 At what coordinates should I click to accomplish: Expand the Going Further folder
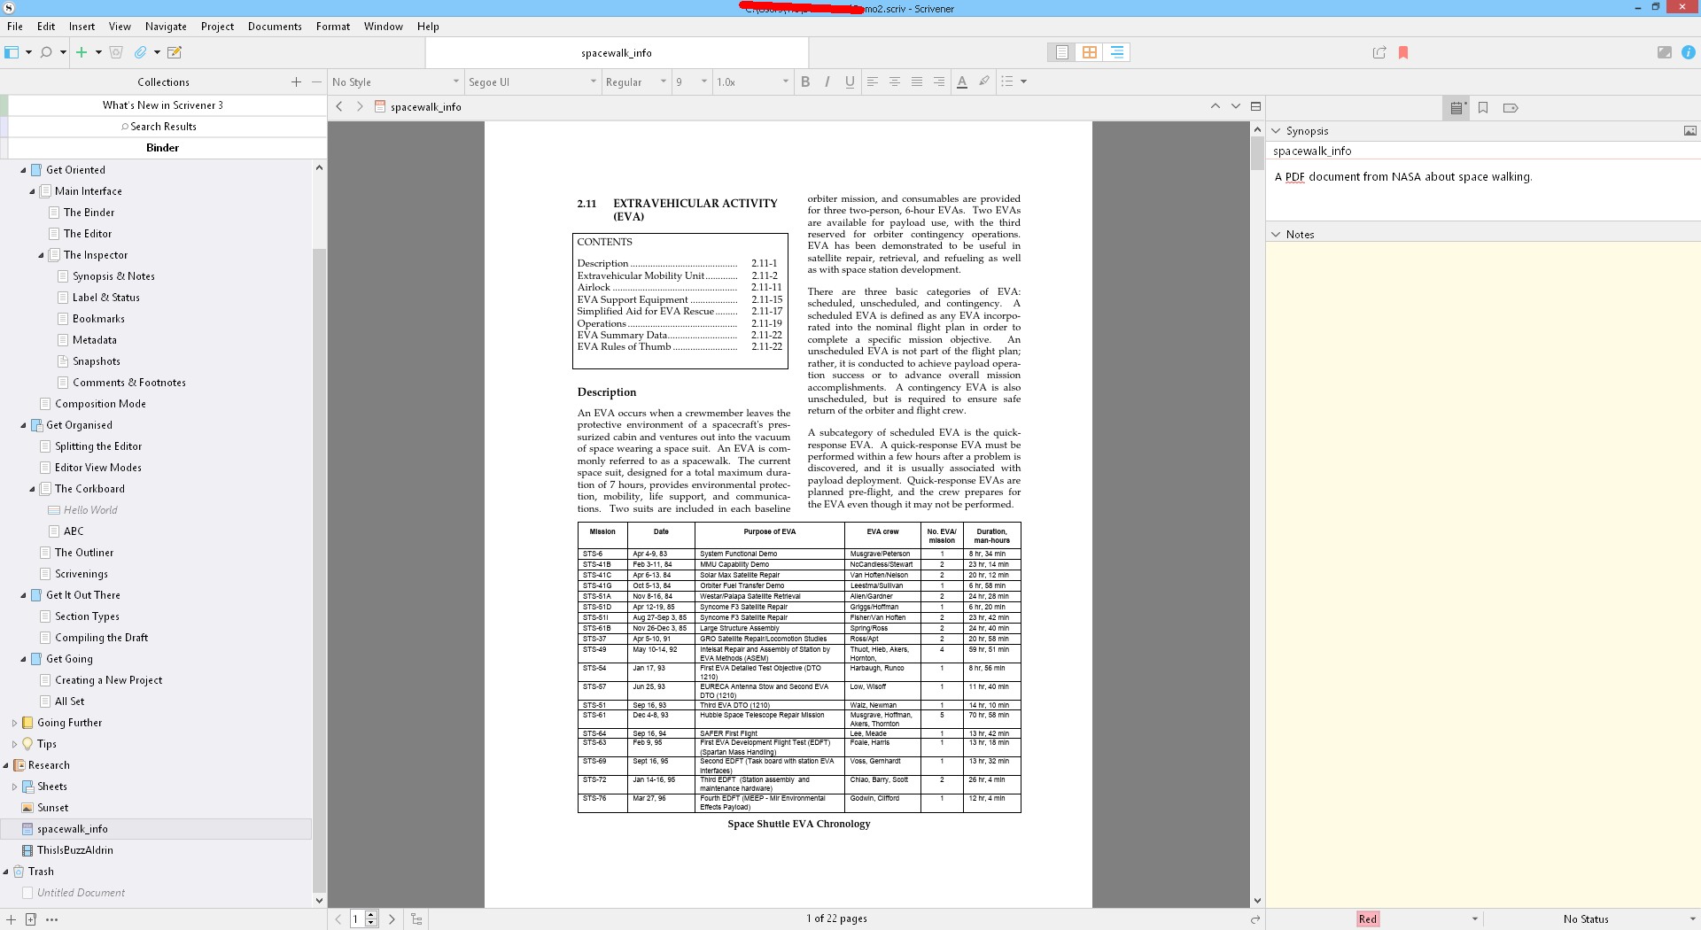click(x=14, y=723)
